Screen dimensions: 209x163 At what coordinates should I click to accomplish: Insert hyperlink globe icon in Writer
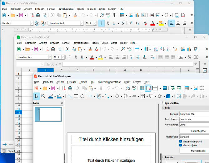[x=177, y=15]
